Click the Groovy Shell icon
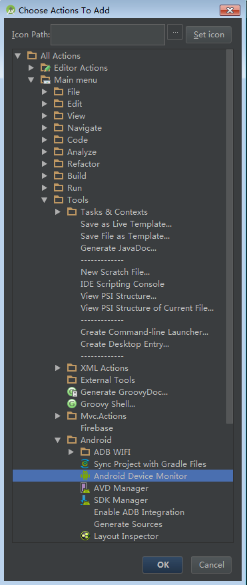The width and height of the screenshot is (247, 585). coord(72,404)
